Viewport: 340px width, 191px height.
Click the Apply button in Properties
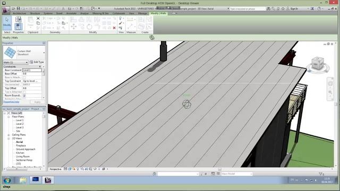point(37,102)
